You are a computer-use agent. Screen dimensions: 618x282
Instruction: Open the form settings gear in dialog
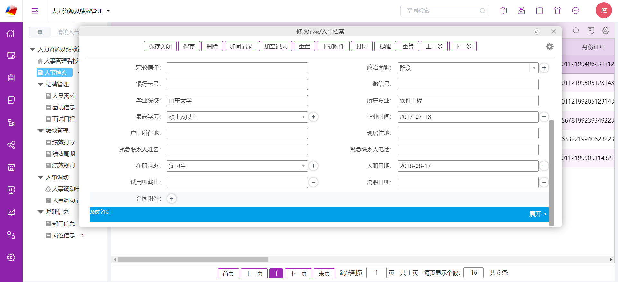pyautogui.click(x=549, y=47)
